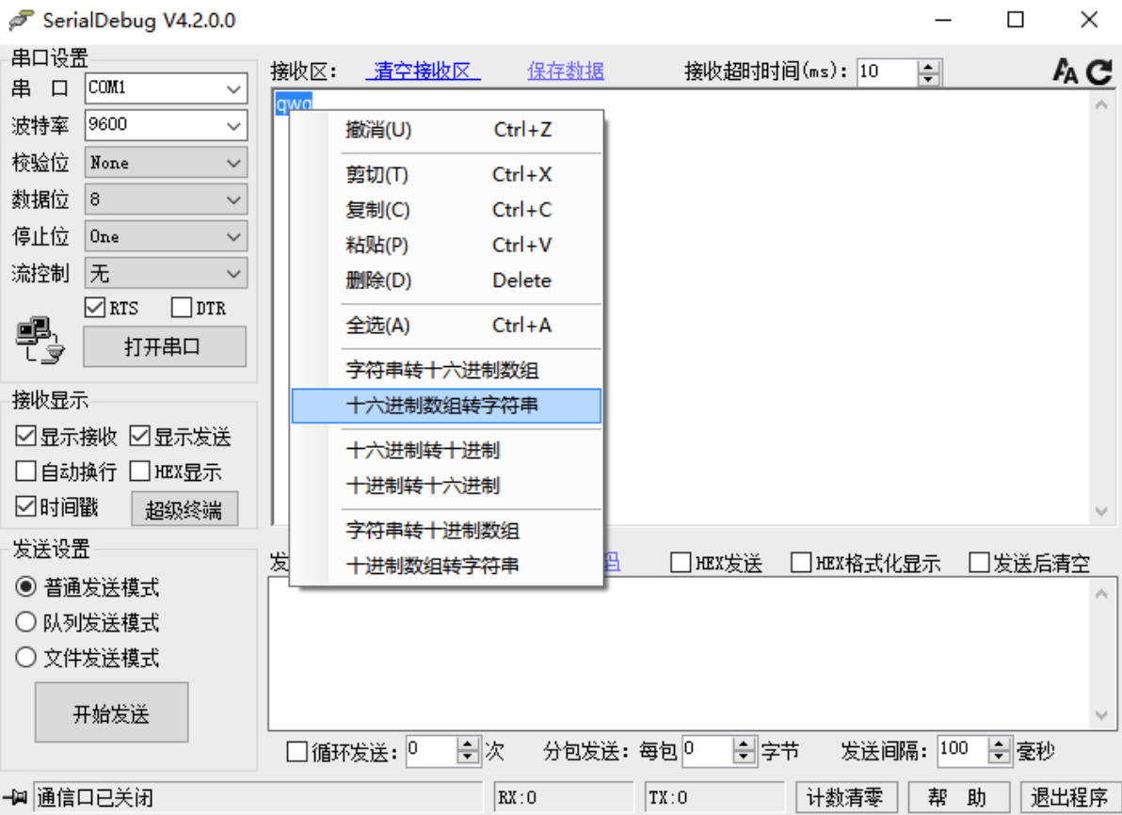
Task: Click the refresh circular arrow icon
Action: pyautogui.click(x=1099, y=72)
